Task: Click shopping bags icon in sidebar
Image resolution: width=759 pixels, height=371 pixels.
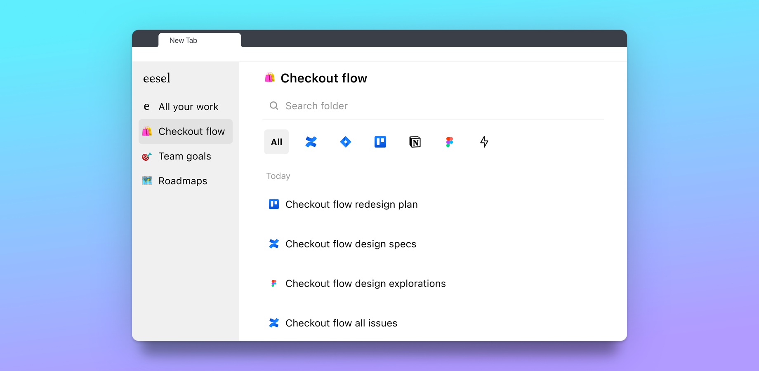Action: [147, 131]
